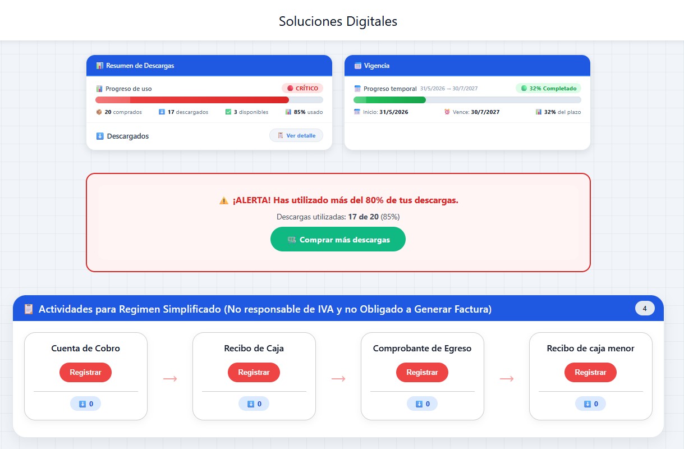Click the Descargas utilizadas: 17 de 20 text
Image resolution: width=684 pixels, height=449 pixels.
pos(338,217)
